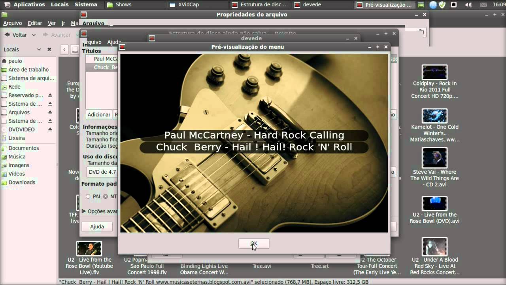The width and height of the screenshot is (506, 285).
Task: Open the Locais sidebar view dropdown
Action: [x=22, y=49]
